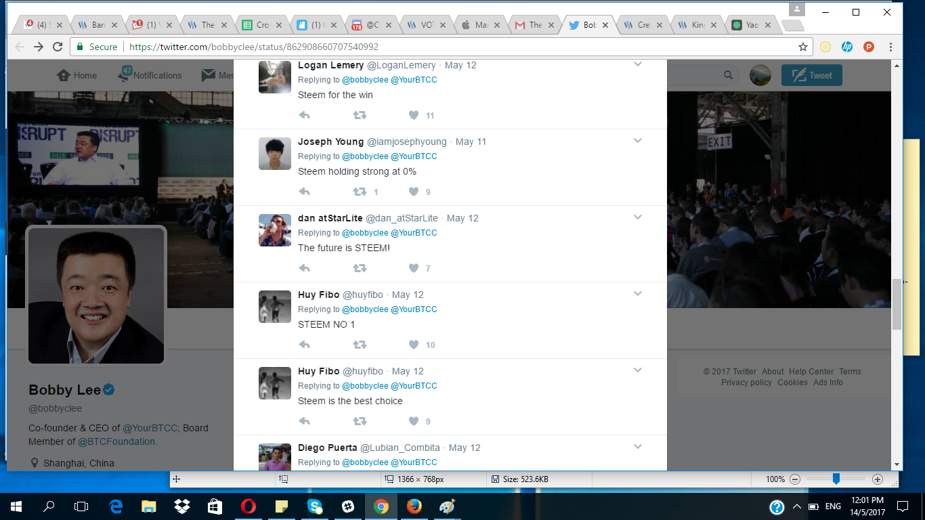Reply to 'STEEM NO 1' tweet
The width and height of the screenshot is (925, 520).
pyautogui.click(x=304, y=345)
